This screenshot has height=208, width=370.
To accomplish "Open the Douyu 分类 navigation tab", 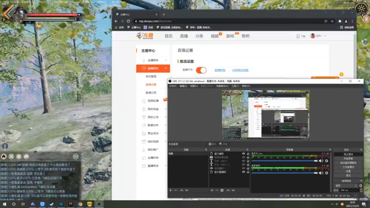I will tap(199, 36).
